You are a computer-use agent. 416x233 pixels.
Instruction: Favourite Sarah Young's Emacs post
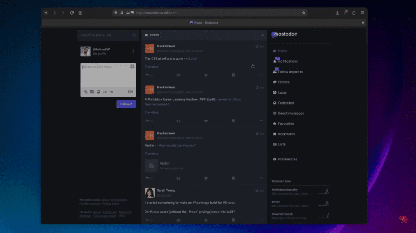pos(206,220)
